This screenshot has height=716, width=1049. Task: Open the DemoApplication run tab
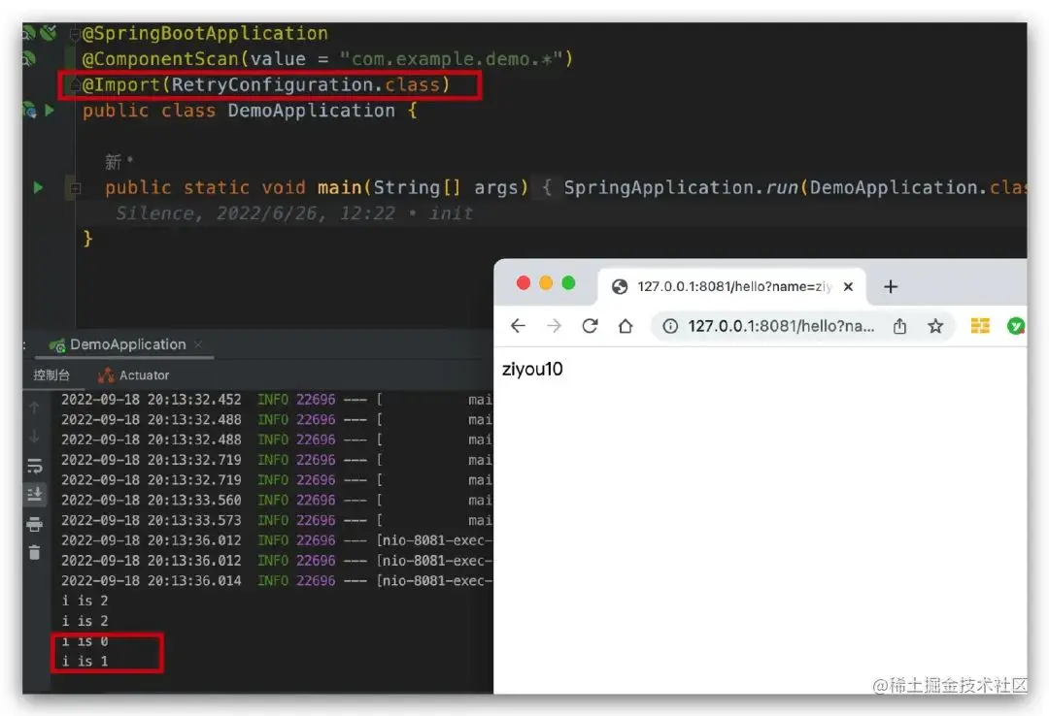pyautogui.click(x=128, y=344)
